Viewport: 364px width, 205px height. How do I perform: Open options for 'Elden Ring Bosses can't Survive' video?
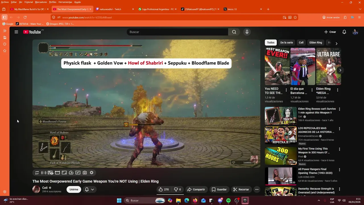[339, 109]
